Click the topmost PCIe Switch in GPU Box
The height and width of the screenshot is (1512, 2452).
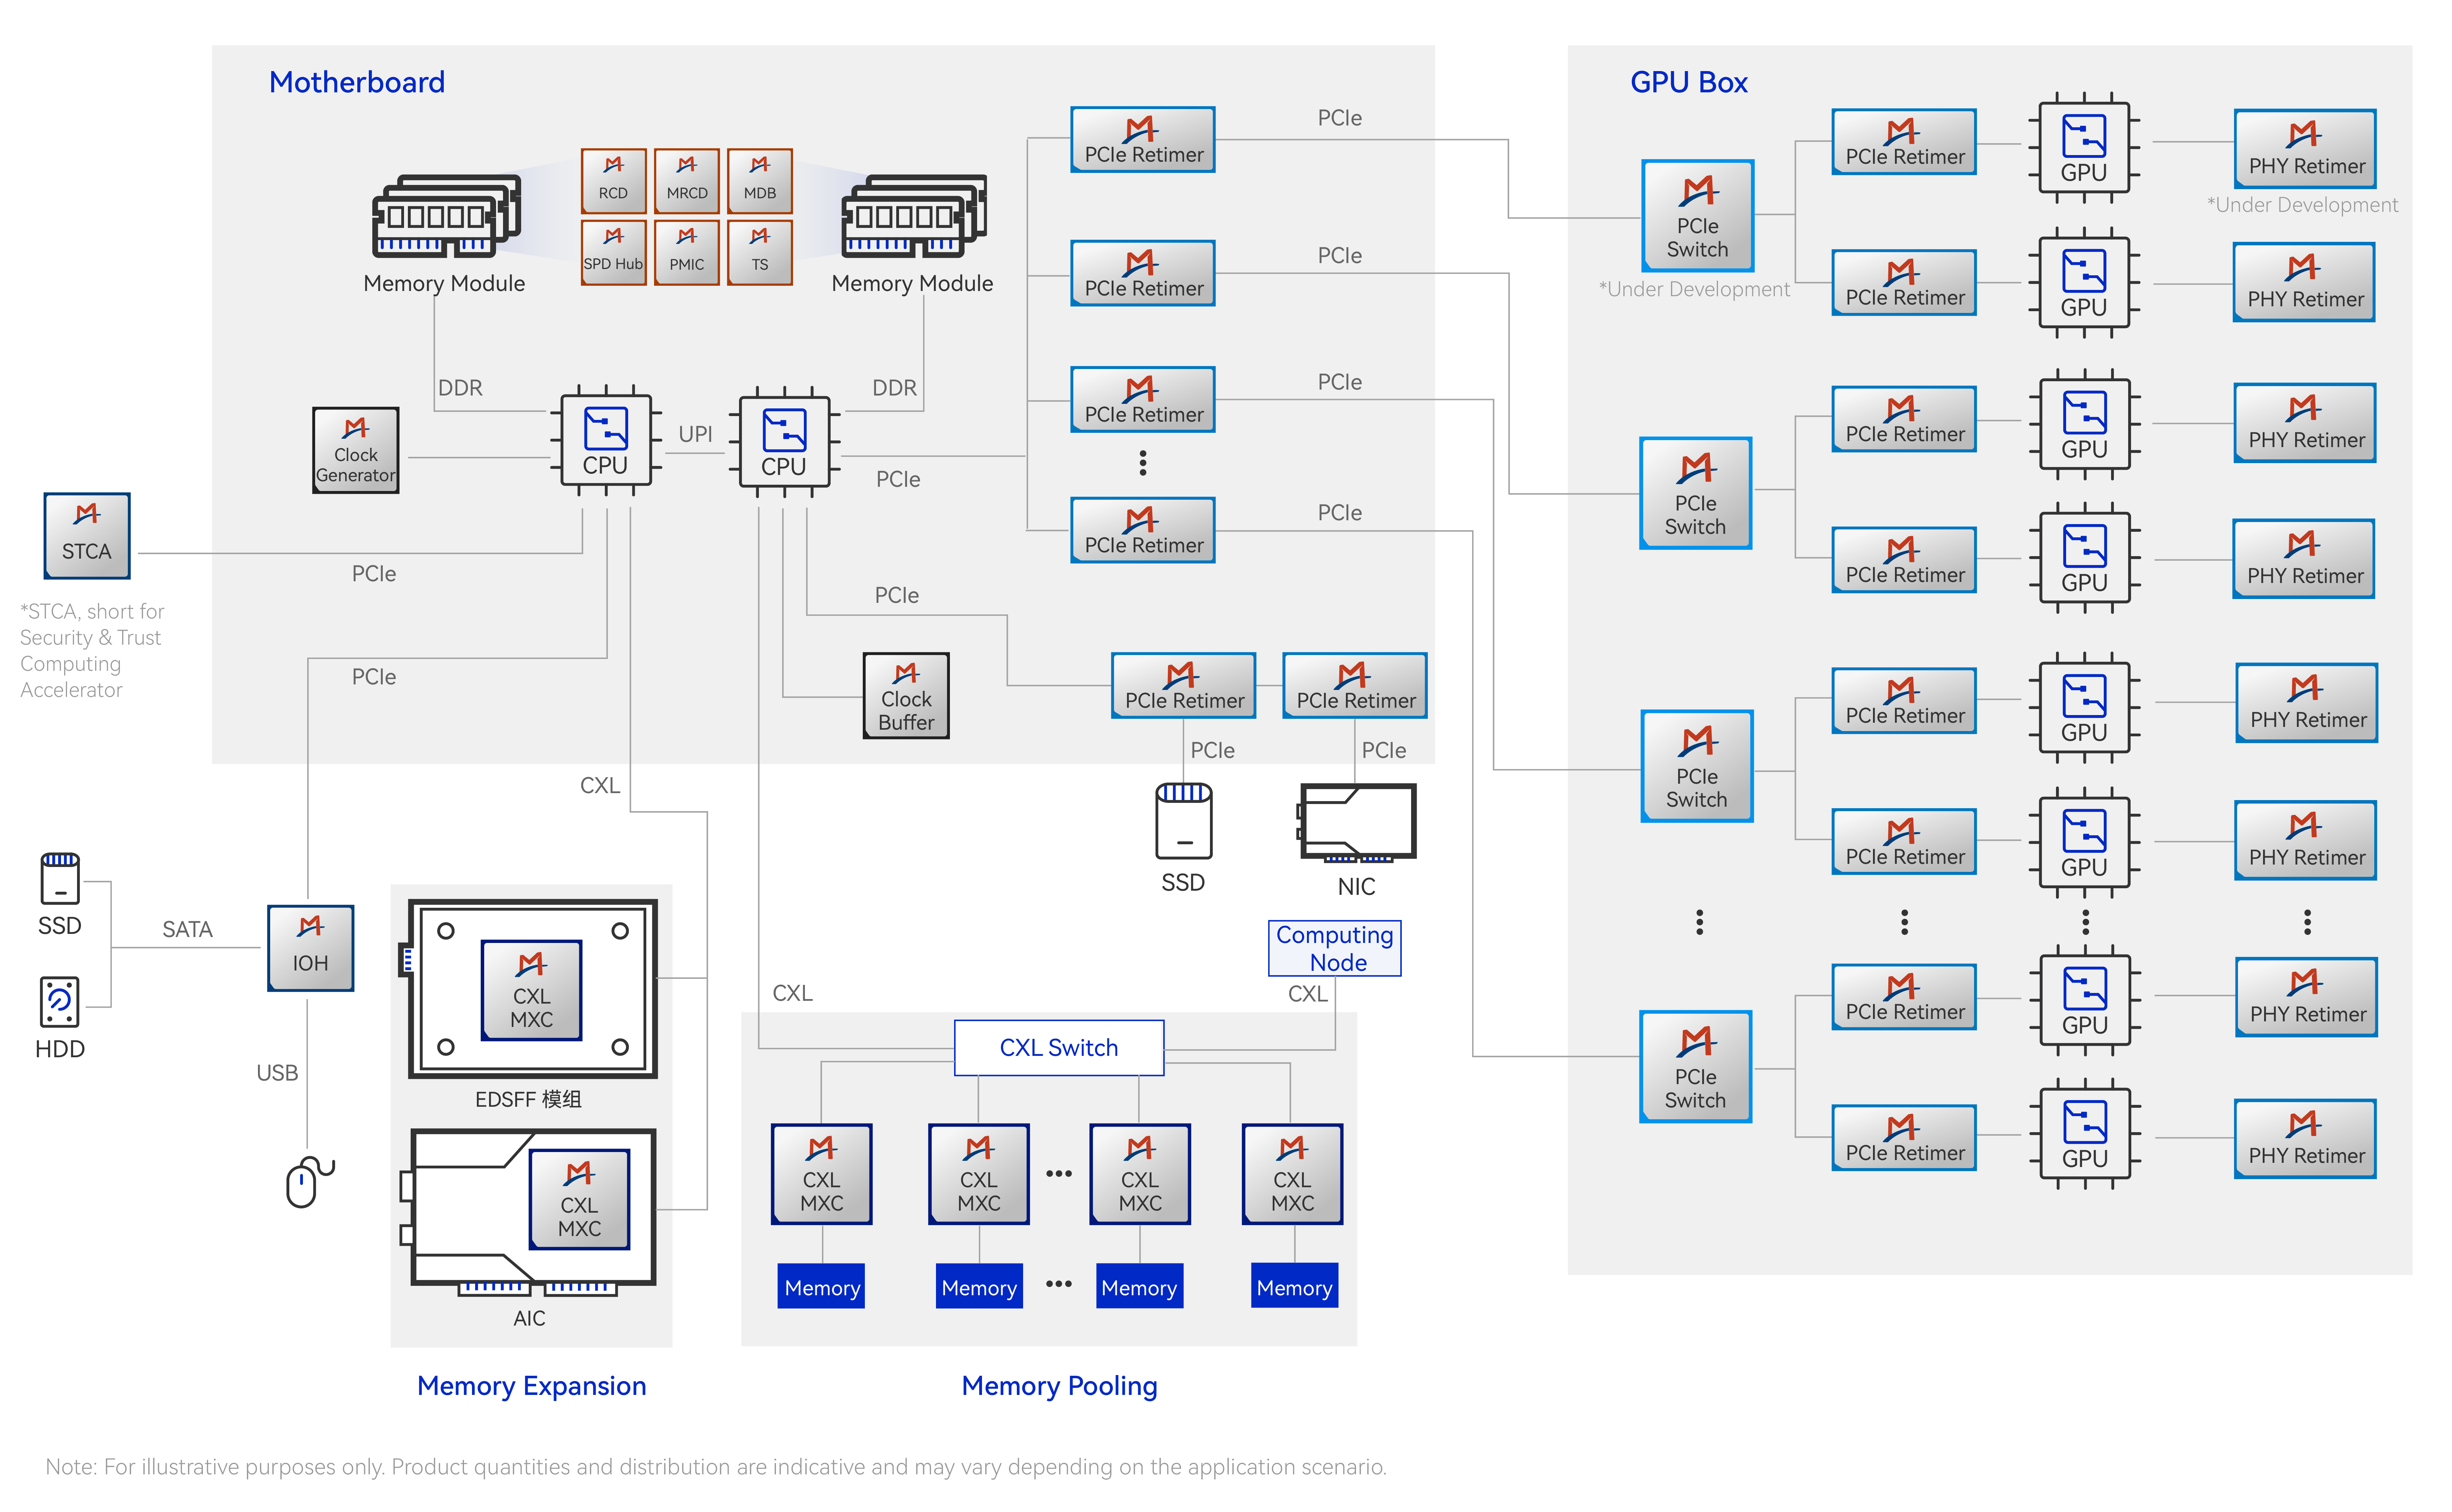tap(1698, 216)
